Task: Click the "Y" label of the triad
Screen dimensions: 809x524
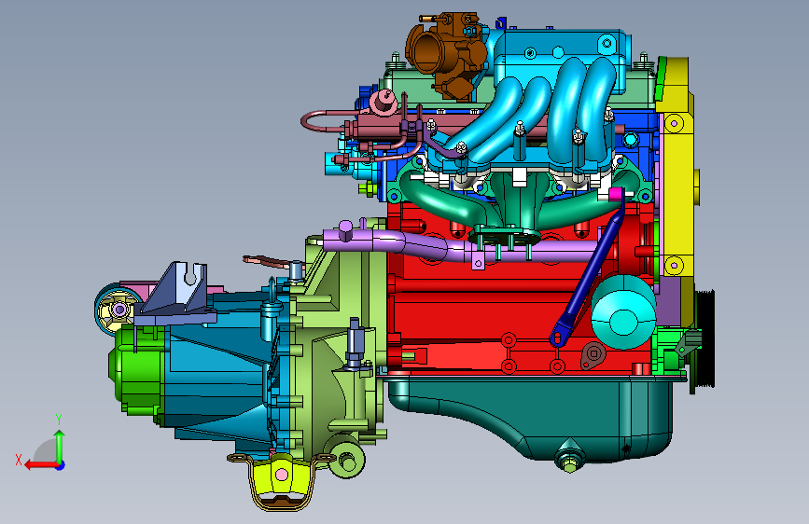Action: [x=59, y=420]
